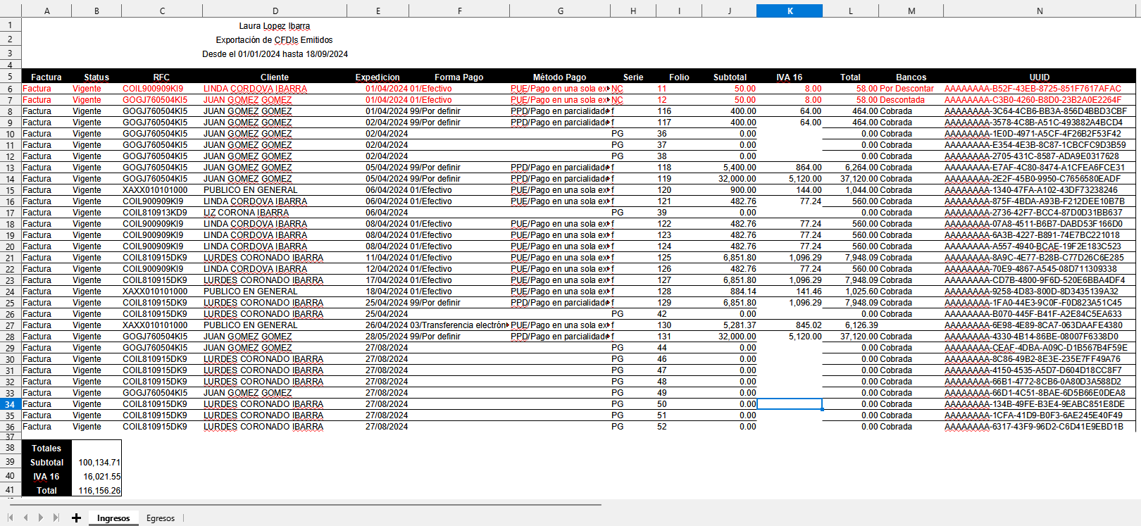1141x526 pixels.
Task: Click the 'Folio' column heading cell
Action: point(679,77)
